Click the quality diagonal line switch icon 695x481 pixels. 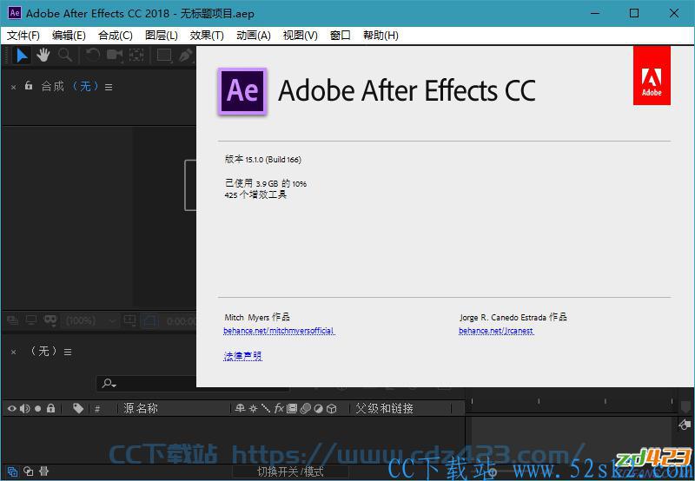point(266,408)
